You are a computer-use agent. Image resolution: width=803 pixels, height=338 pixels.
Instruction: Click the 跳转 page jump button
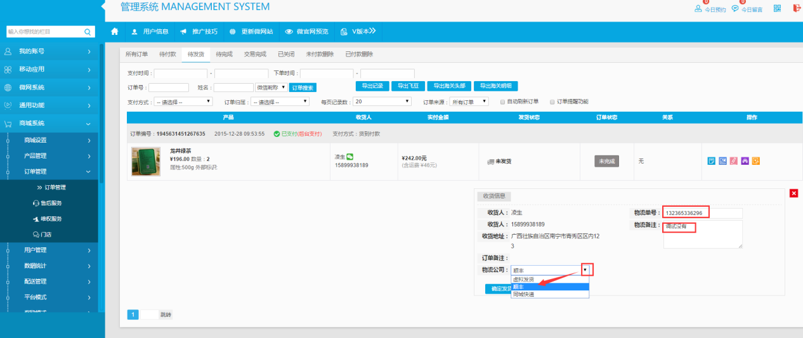166,315
